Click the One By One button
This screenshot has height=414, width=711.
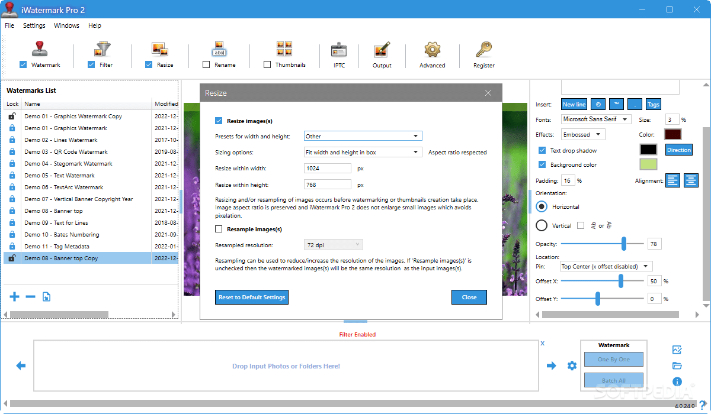[614, 359]
